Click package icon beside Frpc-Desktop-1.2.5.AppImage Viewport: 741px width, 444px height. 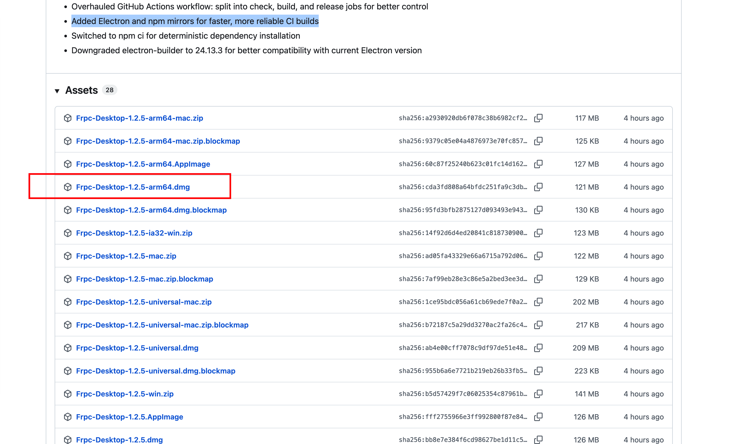point(68,417)
